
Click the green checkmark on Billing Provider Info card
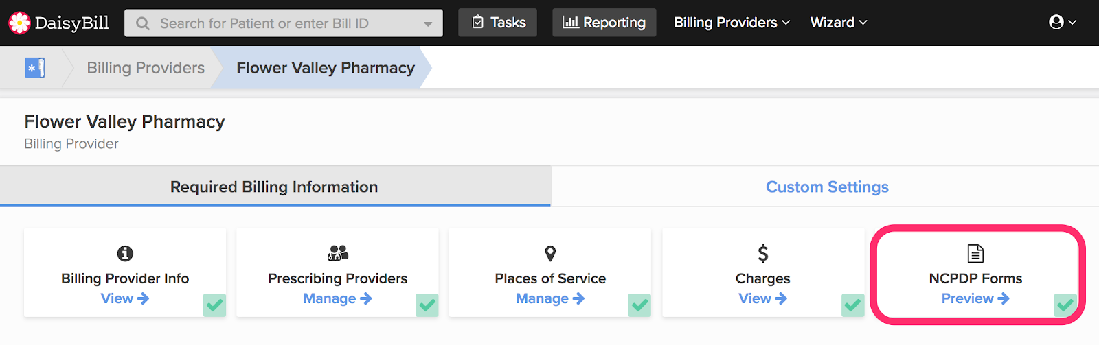215,305
